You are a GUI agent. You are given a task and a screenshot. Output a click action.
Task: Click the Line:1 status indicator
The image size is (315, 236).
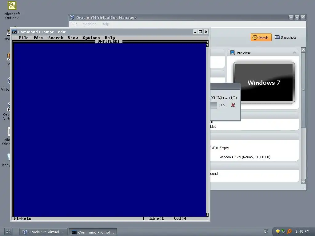pos(157,218)
